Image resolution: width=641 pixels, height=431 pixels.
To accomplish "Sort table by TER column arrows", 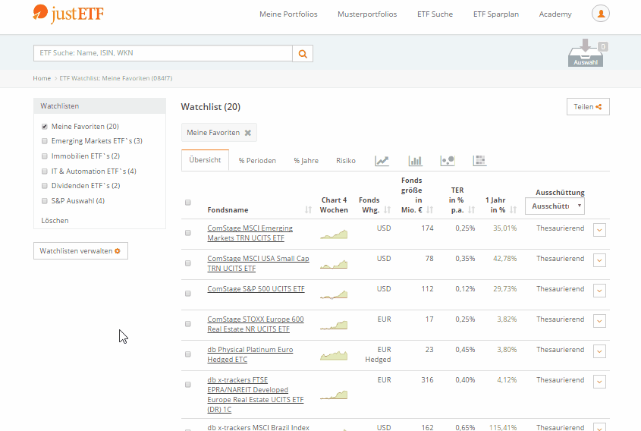I will point(471,210).
